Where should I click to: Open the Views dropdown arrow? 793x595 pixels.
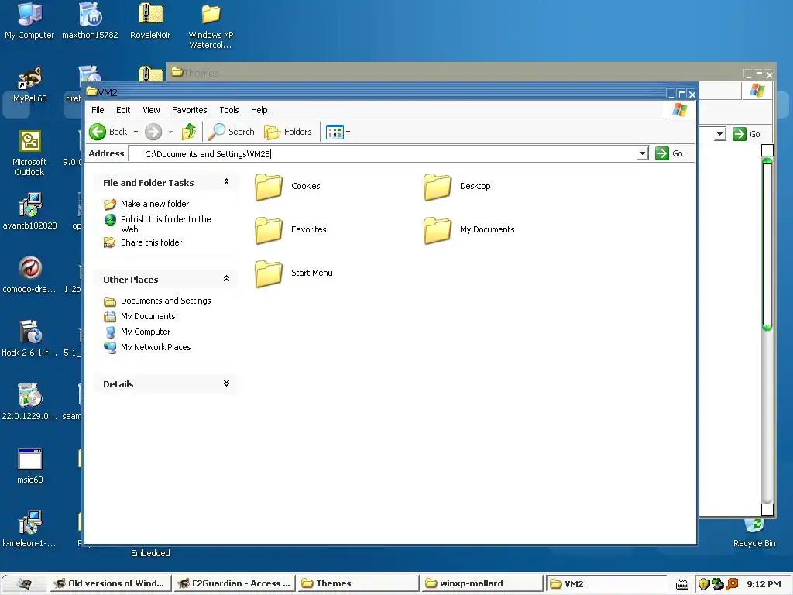pyautogui.click(x=348, y=132)
